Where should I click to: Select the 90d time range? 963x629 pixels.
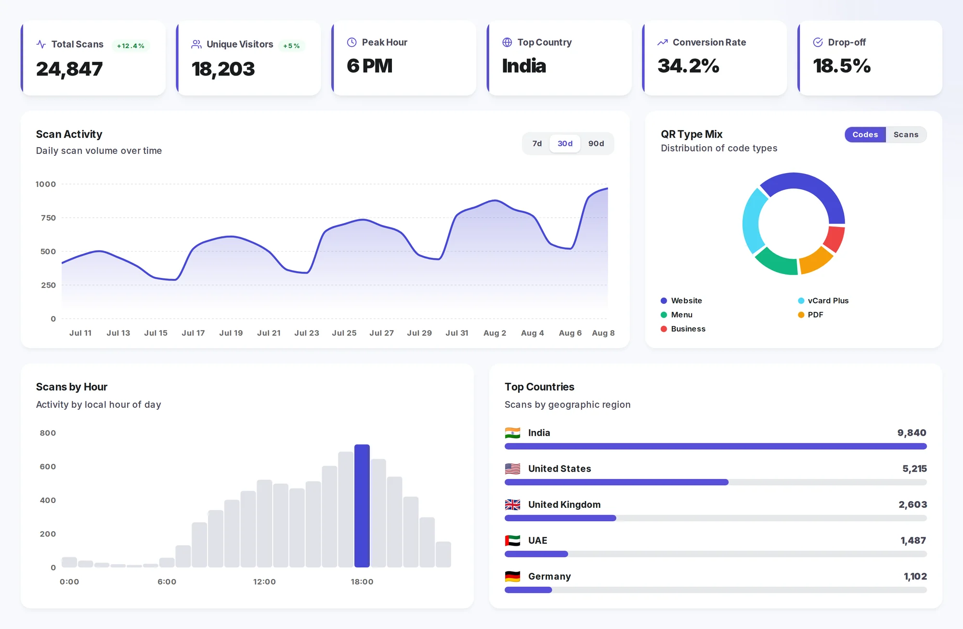tap(596, 143)
